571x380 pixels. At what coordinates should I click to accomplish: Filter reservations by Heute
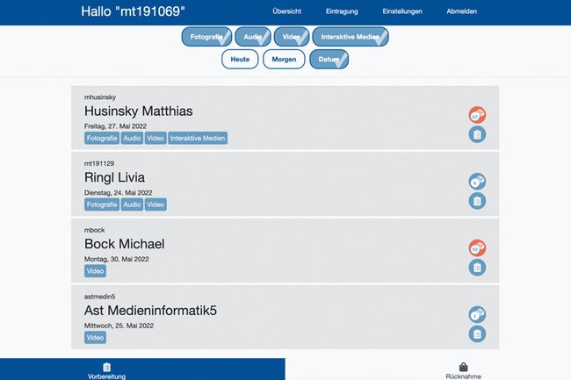[240, 60]
